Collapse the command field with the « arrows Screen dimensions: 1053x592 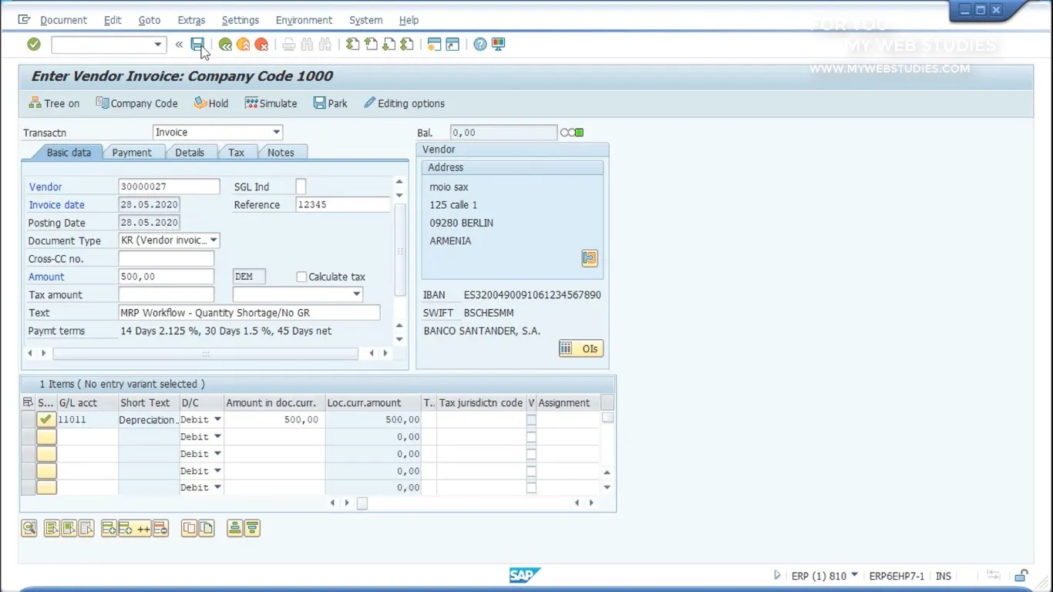pyautogui.click(x=179, y=45)
